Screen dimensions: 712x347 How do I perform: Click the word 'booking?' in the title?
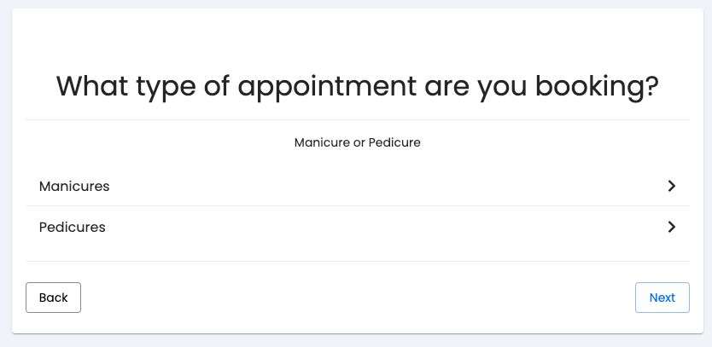tap(597, 87)
